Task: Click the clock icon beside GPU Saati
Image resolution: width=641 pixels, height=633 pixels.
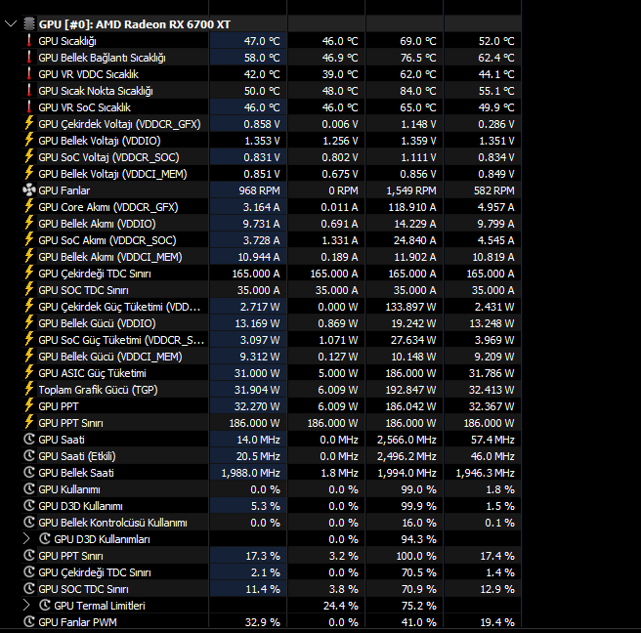Action: [29, 440]
